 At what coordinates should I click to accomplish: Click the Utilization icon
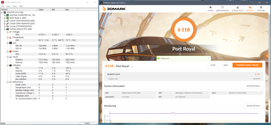click(x=11, y=65)
